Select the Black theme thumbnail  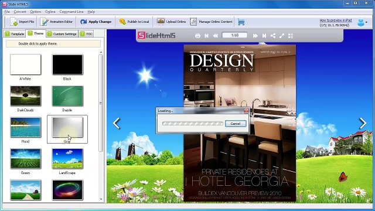click(x=67, y=64)
